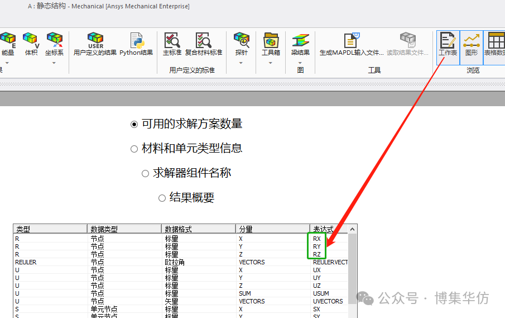Expand the 探针 (Probe) dropdown
505x318 pixels.
pos(241,62)
